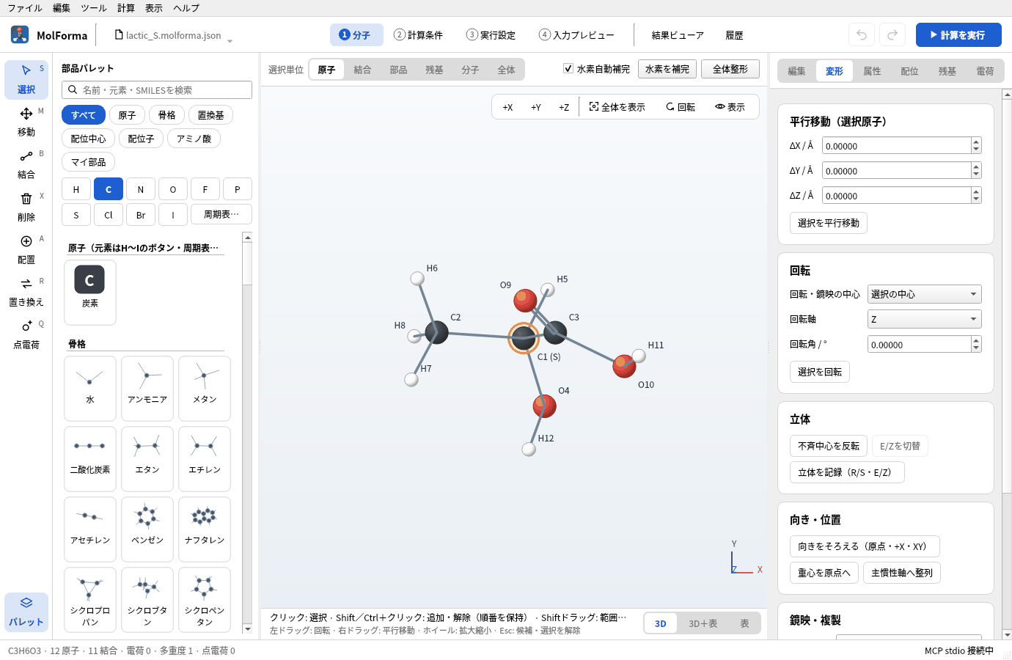Open the 周期表 periodic table picker

[x=221, y=214]
